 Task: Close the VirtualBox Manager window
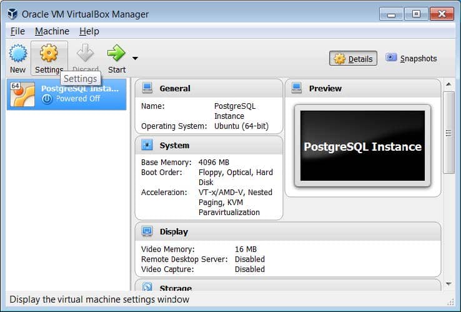click(442, 14)
